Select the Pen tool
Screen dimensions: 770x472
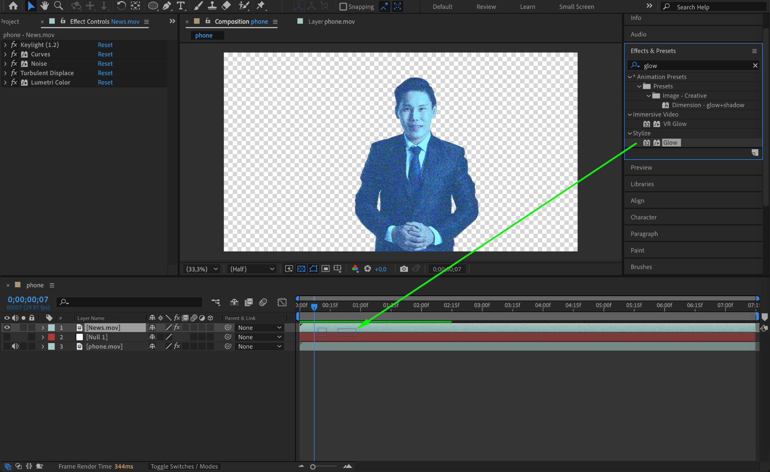tap(167, 6)
